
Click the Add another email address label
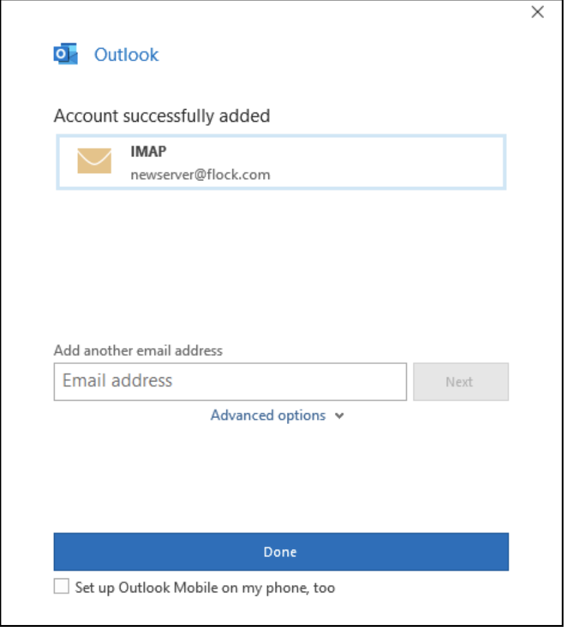[x=138, y=350]
